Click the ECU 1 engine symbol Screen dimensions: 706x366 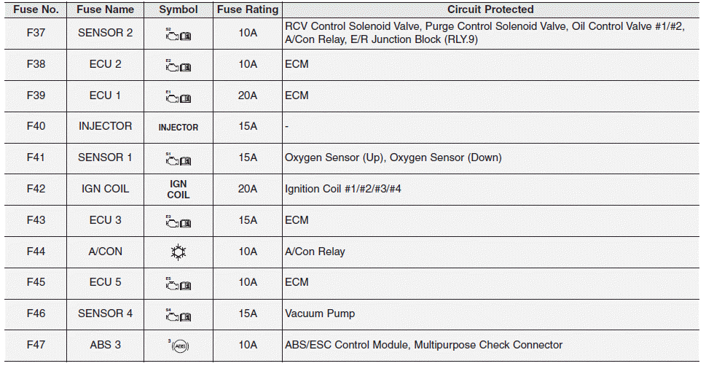(178, 97)
